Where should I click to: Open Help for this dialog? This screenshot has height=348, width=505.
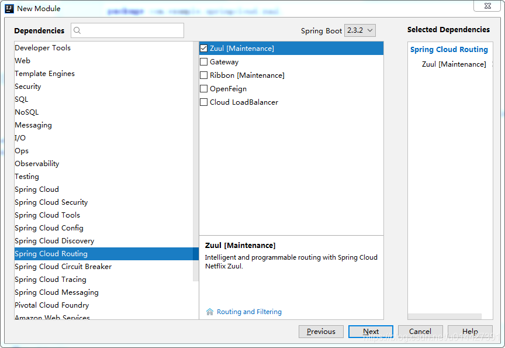470,332
